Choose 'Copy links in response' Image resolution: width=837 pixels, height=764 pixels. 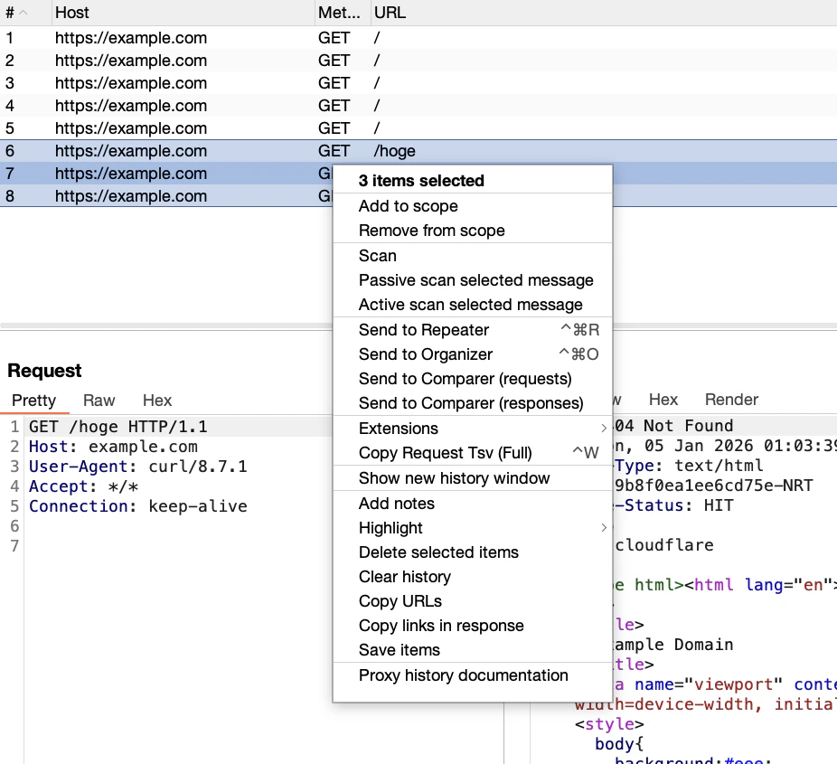[473, 626]
